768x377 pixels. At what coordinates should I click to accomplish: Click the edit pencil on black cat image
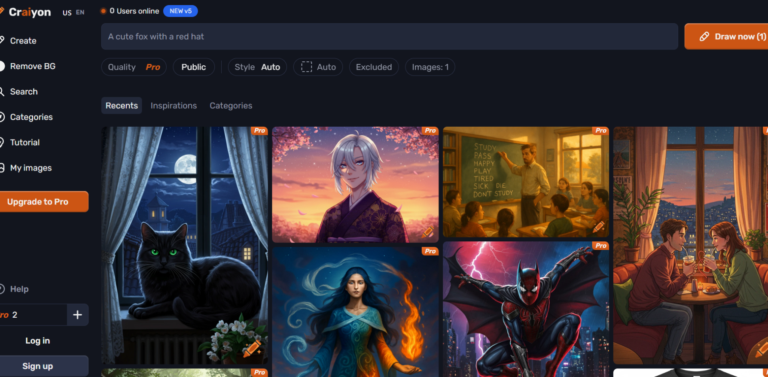coord(252,348)
